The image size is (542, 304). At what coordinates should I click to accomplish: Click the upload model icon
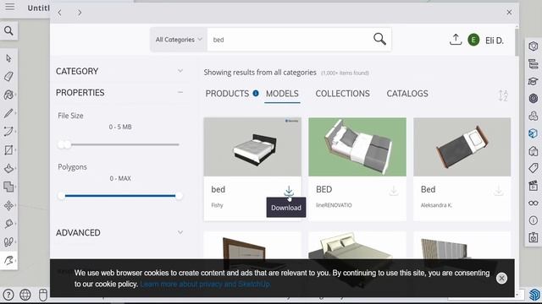coord(456,40)
